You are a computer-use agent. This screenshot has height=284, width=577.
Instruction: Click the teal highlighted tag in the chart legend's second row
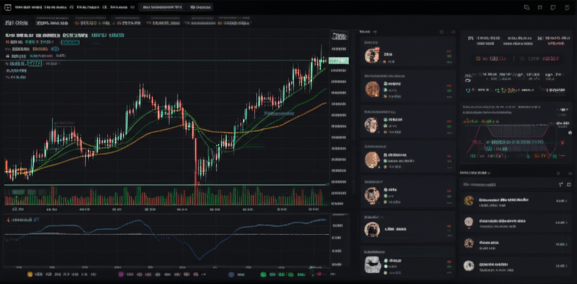point(70,43)
